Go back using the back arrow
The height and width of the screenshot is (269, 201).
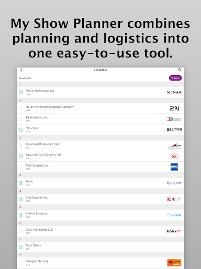point(21,70)
